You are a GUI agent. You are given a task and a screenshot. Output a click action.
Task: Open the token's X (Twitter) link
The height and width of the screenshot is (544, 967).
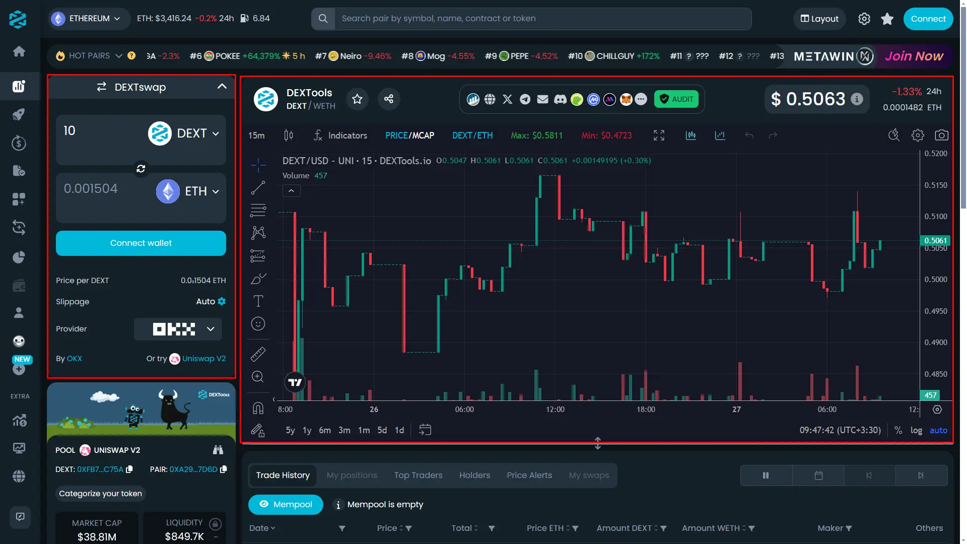tap(507, 99)
